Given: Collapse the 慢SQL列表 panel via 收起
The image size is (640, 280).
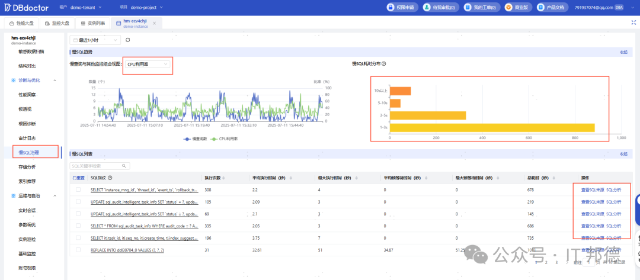Looking at the screenshot, I should click(x=623, y=154).
